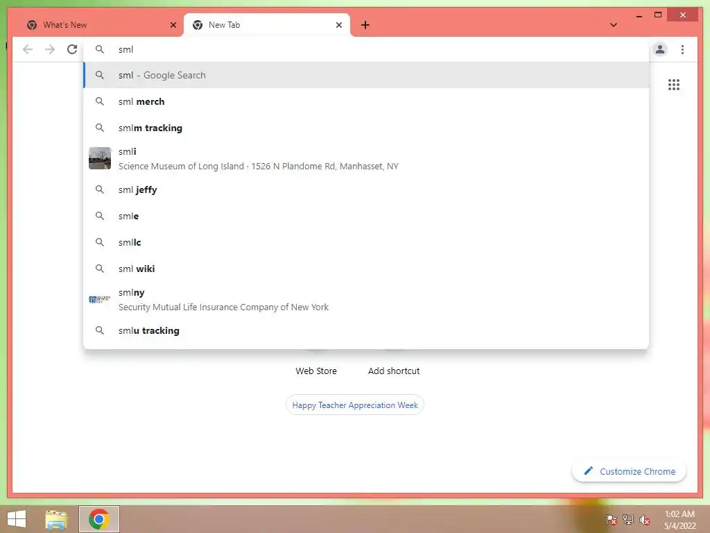Open the smli Science Museum suggestion
Viewport: 710px width, 533px height.
[x=366, y=159]
